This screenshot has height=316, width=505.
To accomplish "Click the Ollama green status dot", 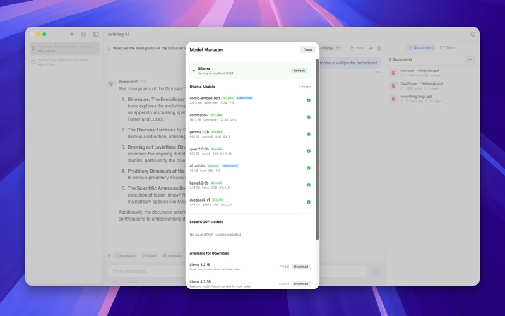I will point(194,71).
